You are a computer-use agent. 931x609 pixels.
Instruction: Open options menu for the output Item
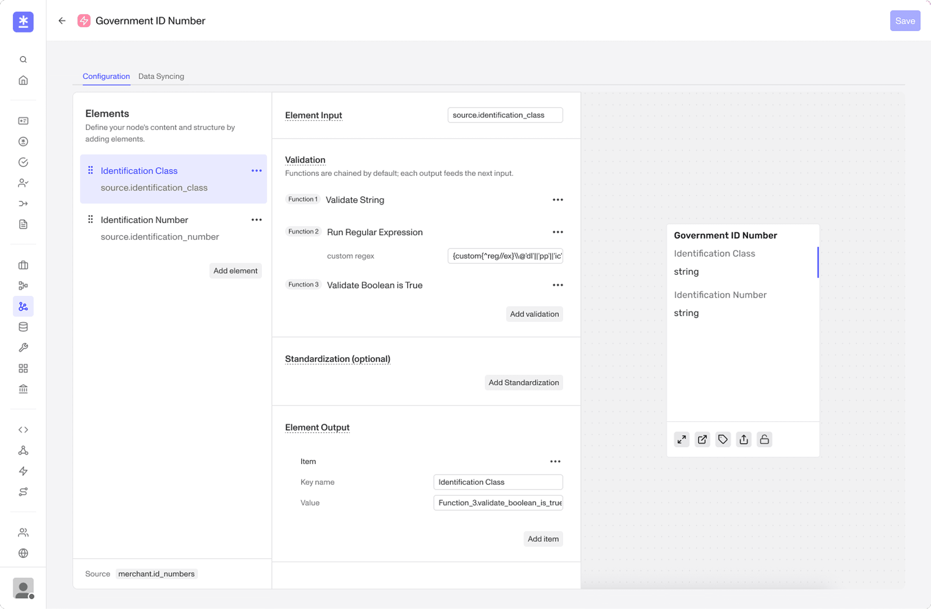556,462
